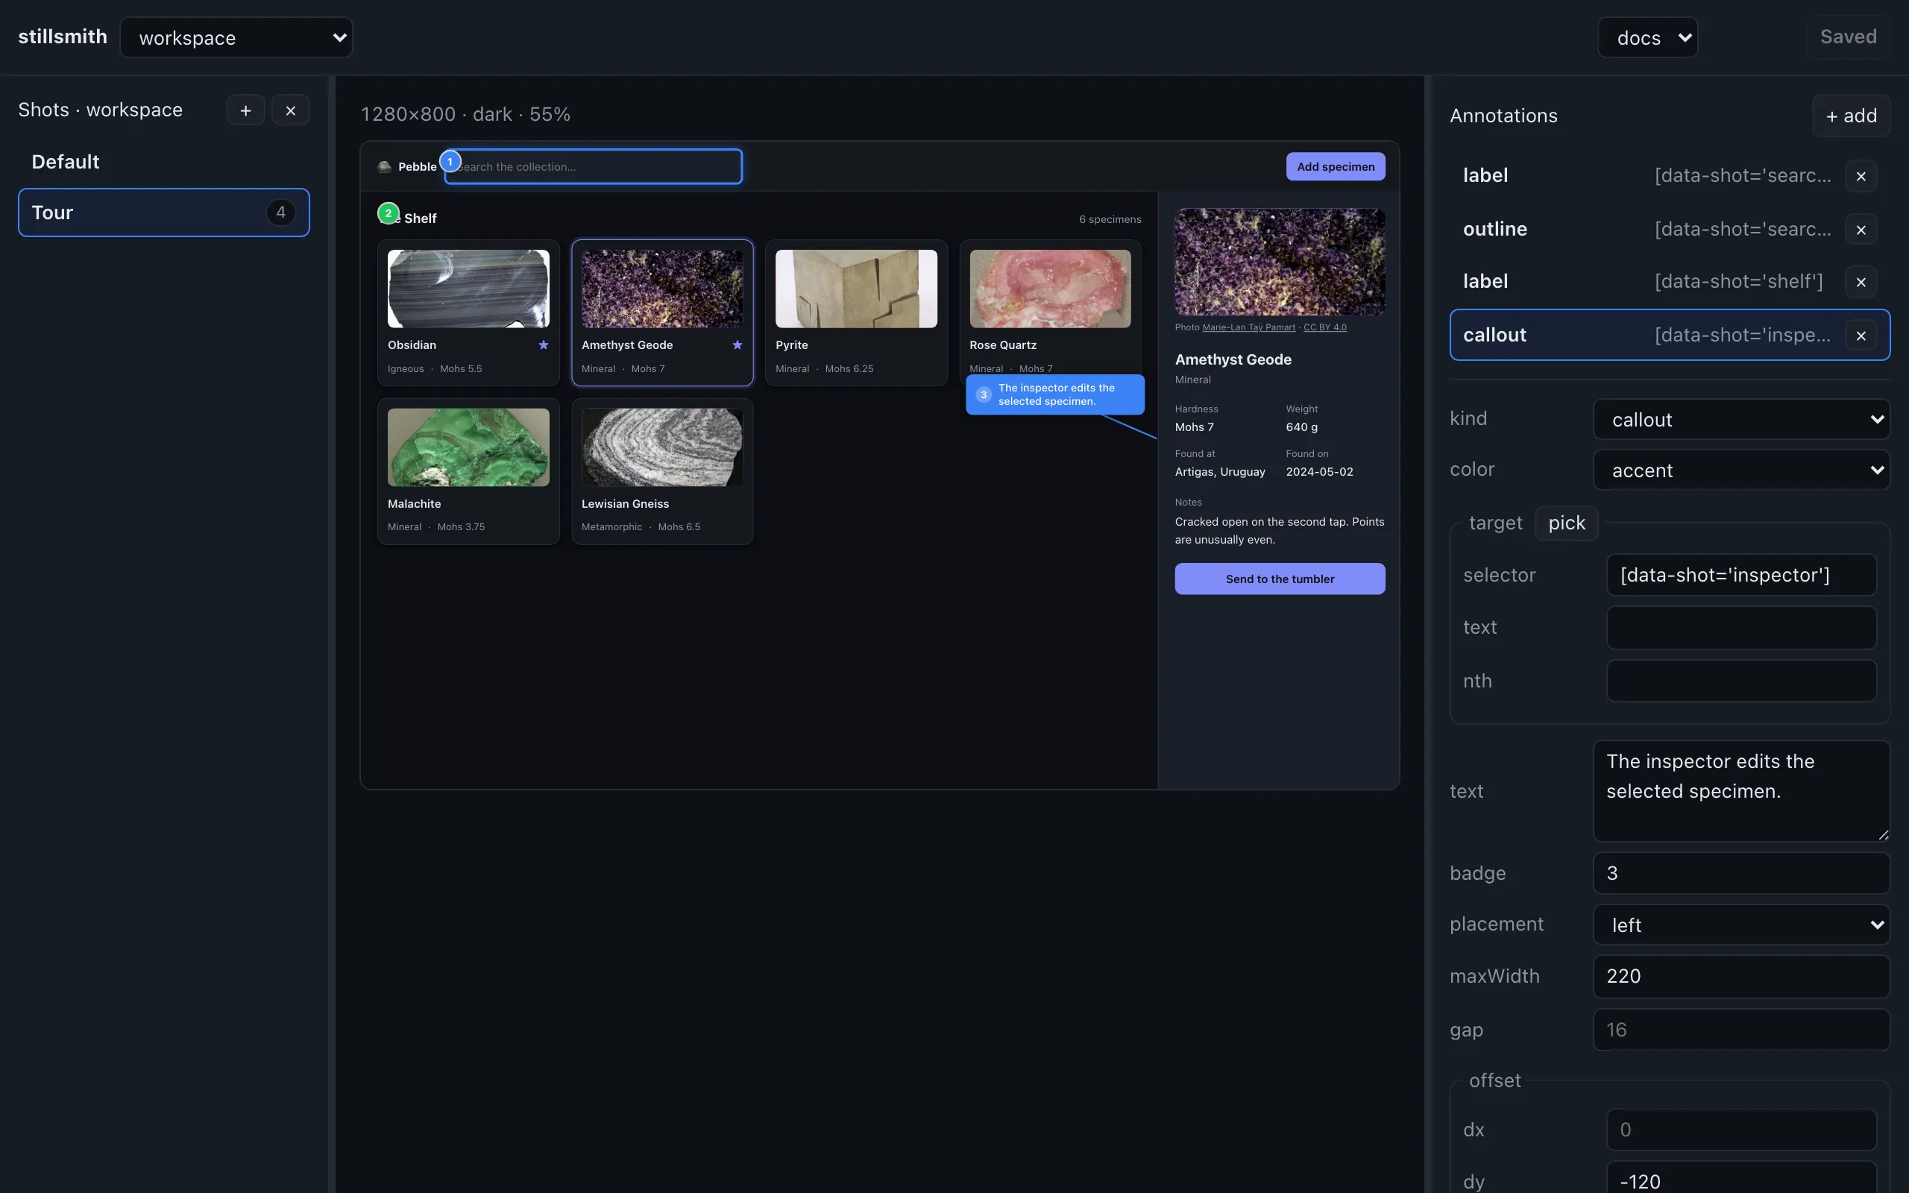
Task: Click the green badge 2 near Shelf
Action: [x=388, y=213]
